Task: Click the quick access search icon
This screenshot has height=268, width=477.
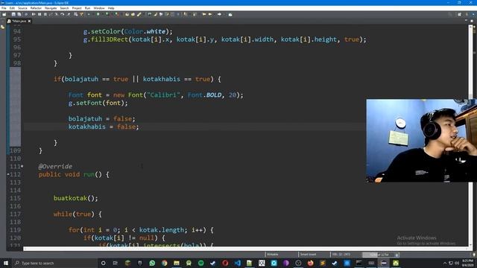Action: [450, 14]
